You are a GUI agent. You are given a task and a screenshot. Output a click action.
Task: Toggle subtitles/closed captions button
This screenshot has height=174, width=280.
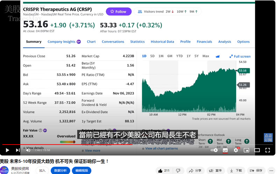coord(225,150)
